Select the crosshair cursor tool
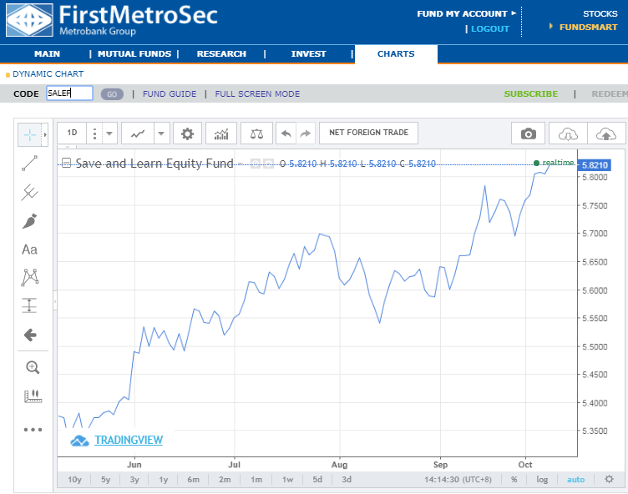The height and width of the screenshot is (494, 628). point(30,135)
